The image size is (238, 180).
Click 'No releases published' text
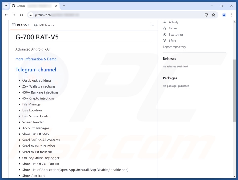click(175, 67)
